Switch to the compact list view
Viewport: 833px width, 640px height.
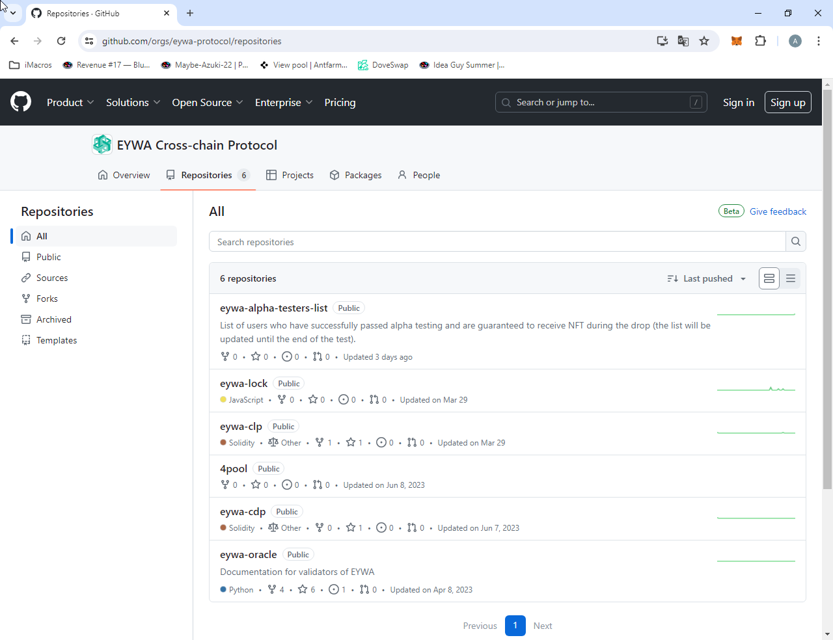tap(791, 278)
